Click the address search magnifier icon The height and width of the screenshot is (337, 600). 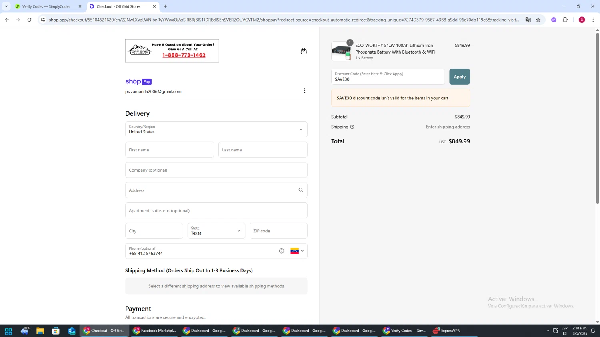pyautogui.click(x=301, y=190)
